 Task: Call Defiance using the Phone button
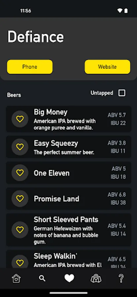click(30, 67)
